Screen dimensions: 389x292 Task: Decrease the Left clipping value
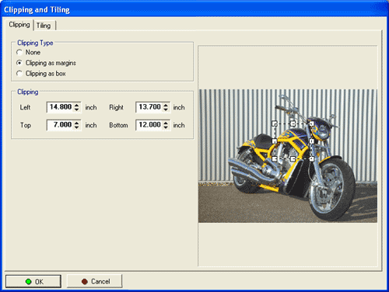(77, 109)
